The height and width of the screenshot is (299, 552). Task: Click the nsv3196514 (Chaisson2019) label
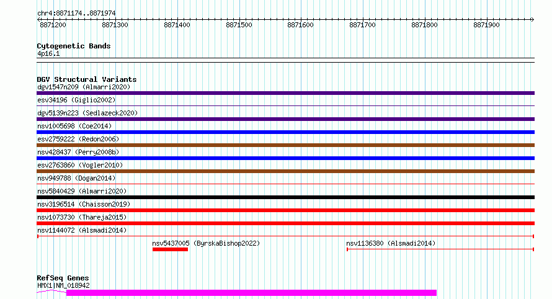[x=84, y=204]
